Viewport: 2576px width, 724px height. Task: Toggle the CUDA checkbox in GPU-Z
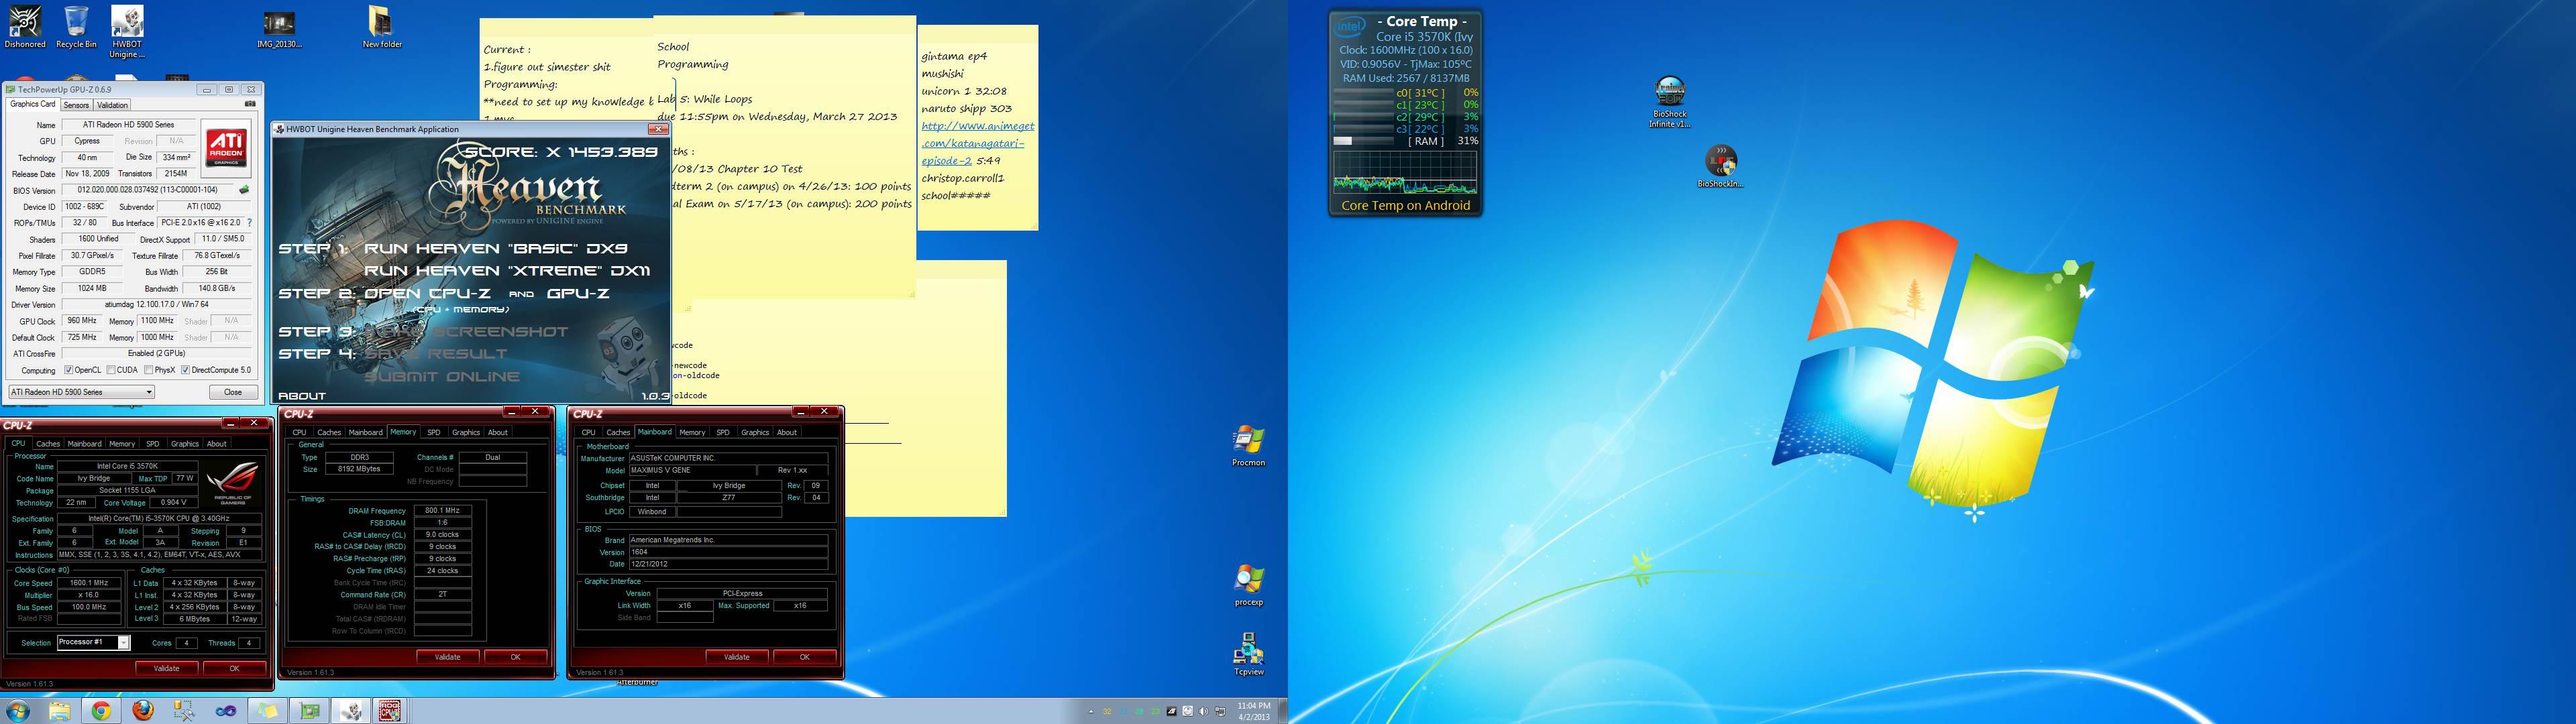[111, 370]
